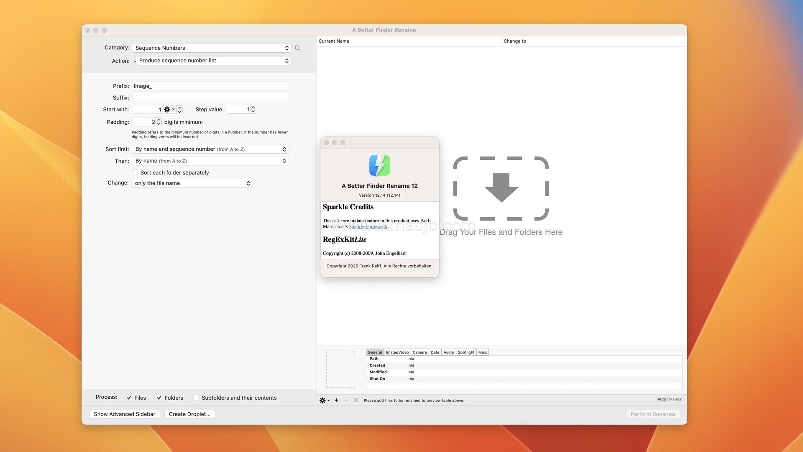Open the Category dropdown Sequence Numbers
This screenshot has height=452, width=803.
(211, 48)
